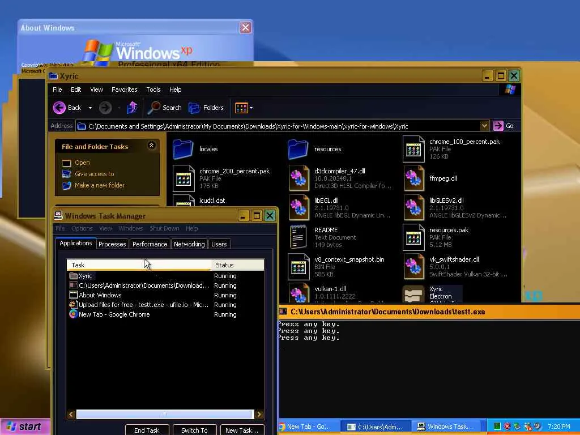580x435 pixels.
Task: Click Switch To button
Action: tap(195, 430)
